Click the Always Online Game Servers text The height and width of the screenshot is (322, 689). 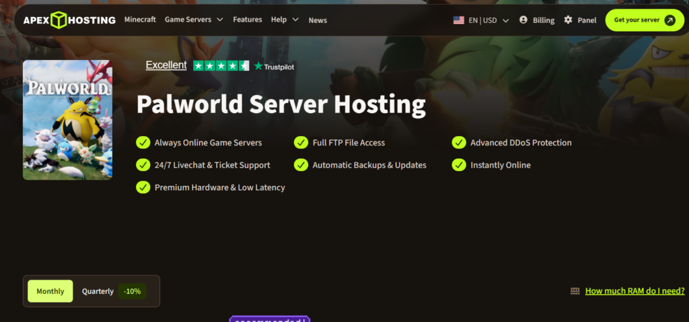click(209, 143)
